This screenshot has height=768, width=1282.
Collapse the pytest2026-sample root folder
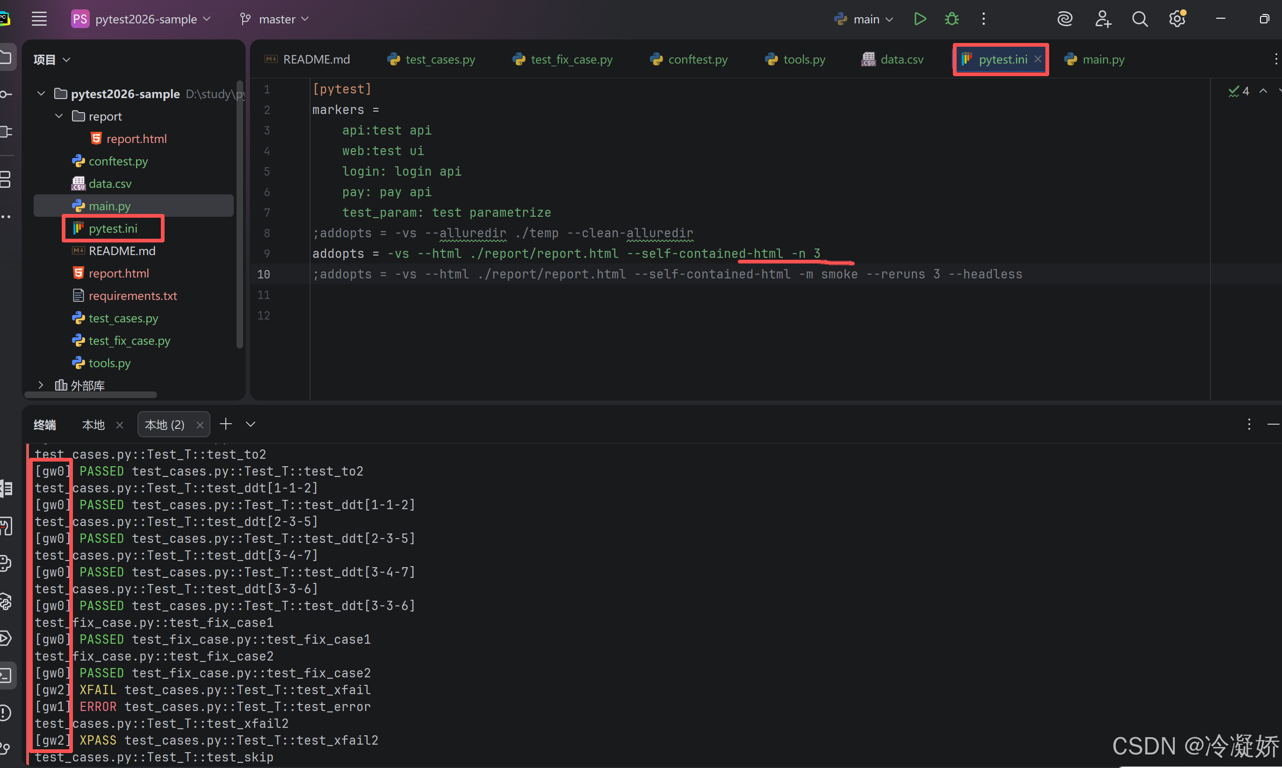[x=41, y=94]
